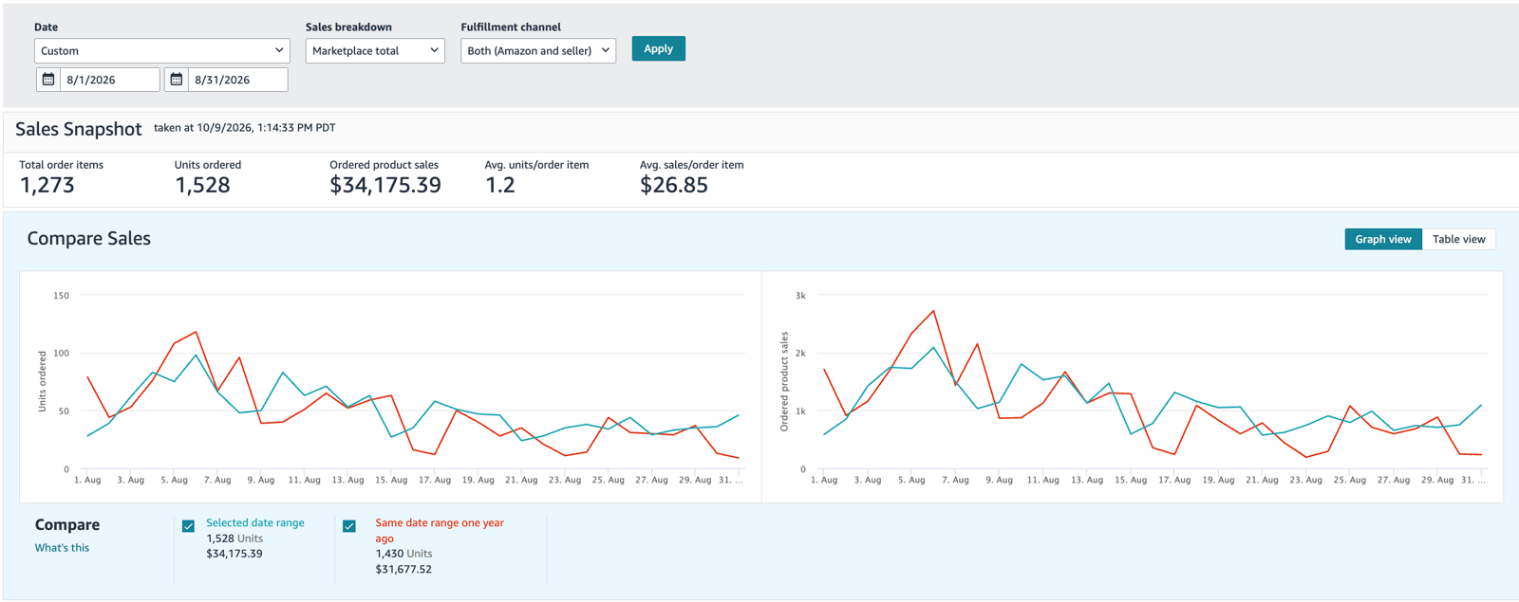The width and height of the screenshot is (1519, 602).
Task: Click the Apply button
Action: pyautogui.click(x=658, y=48)
